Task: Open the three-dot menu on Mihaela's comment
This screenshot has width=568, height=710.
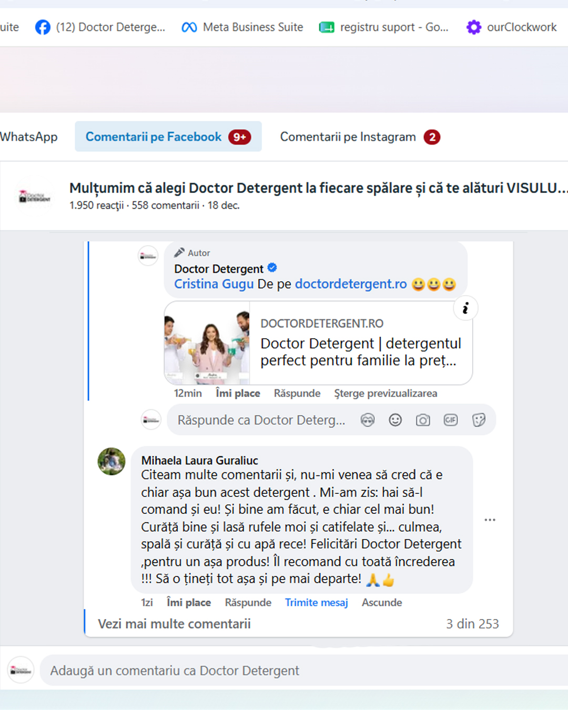Action: (490, 520)
